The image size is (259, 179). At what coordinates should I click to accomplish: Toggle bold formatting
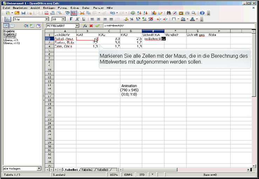(x=71, y=19)
